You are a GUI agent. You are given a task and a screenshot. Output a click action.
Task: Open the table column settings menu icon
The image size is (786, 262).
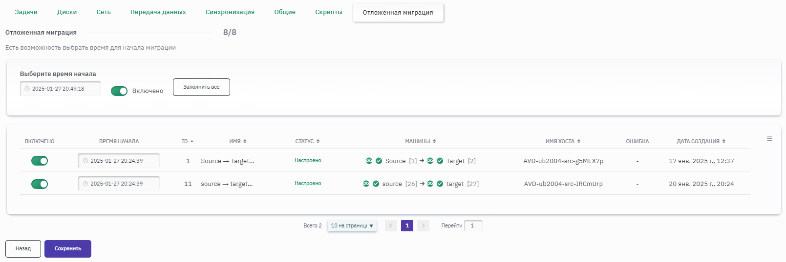coord(769,139)
